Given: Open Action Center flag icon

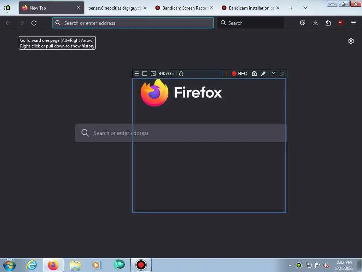Looking at the screenshot, I should [x=318, y=265].
